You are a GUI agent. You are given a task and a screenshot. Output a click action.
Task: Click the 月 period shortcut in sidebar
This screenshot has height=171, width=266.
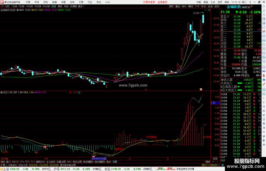click(264, 128)
